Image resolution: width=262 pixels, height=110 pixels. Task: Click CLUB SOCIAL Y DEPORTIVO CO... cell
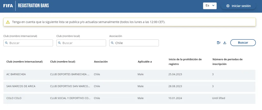(x=70, y=98)
